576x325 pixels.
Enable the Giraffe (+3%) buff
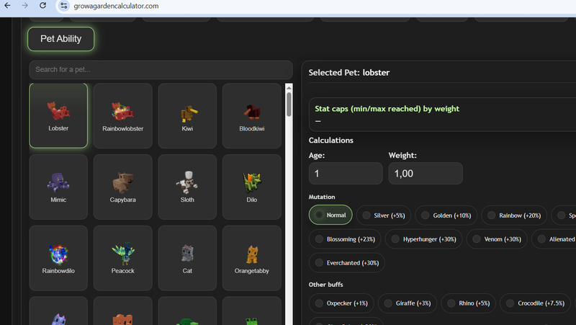click(x=408, y=303)
